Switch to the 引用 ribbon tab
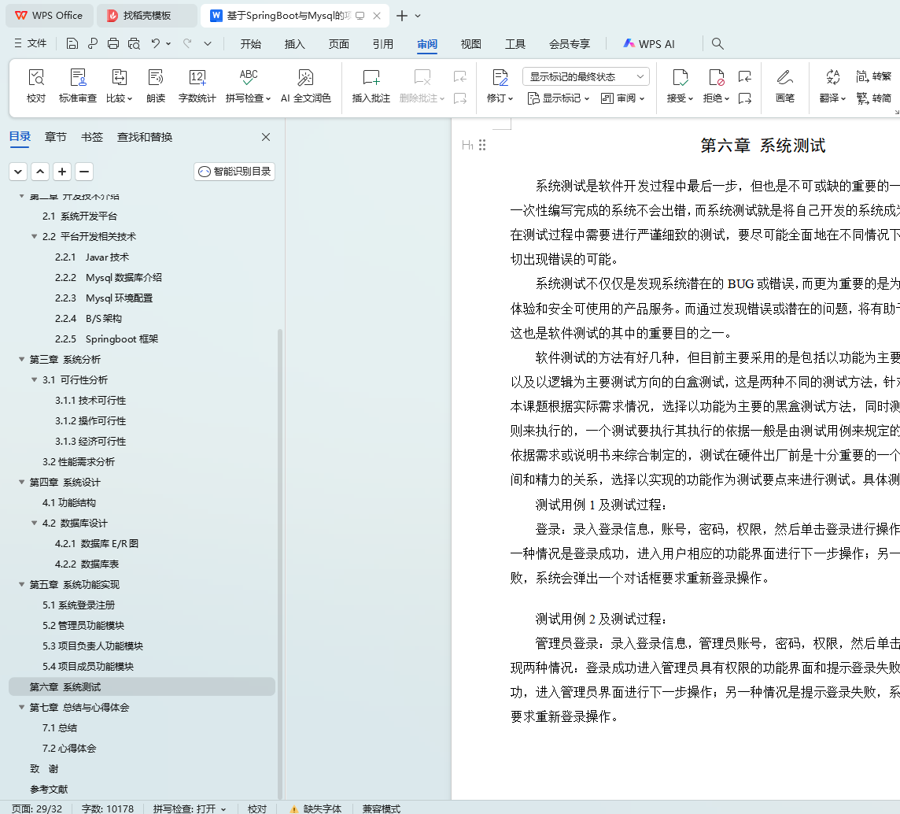 [x=383, y=43]
